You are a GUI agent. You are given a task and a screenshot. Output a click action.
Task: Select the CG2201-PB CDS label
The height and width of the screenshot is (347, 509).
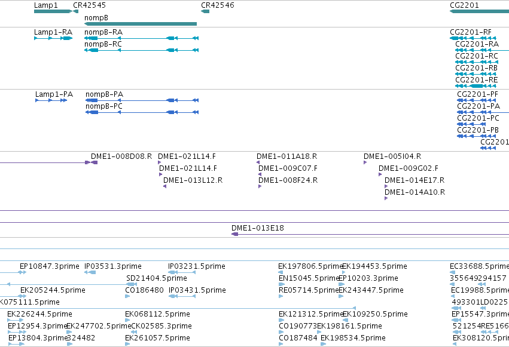pyautogui.click(x=478, y=130)
